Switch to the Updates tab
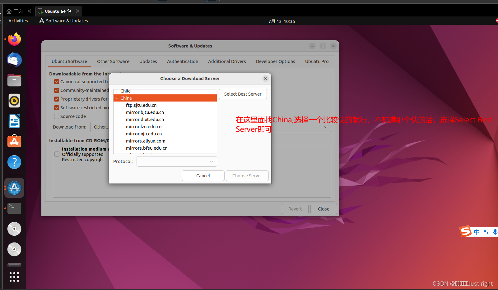The width and height of the screenshot is (498, 290). point(148,61)
